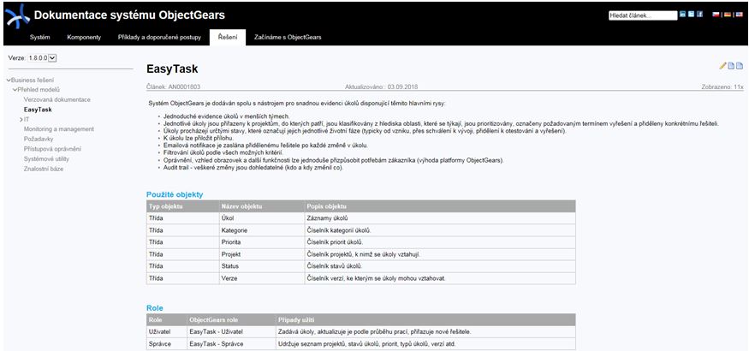Go to Příklady a doporučené postupy tab

(x=159, y=37)
